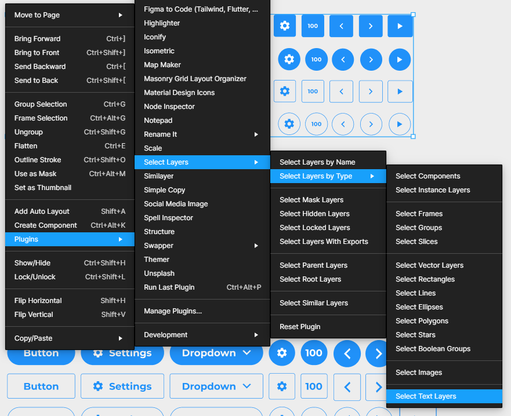
Task: Click the filled circle right chevron in the small grid
Action: pos(371,59)
